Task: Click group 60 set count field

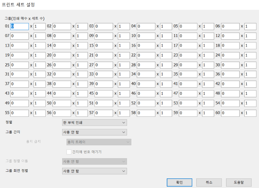Action: click(250, 113)
